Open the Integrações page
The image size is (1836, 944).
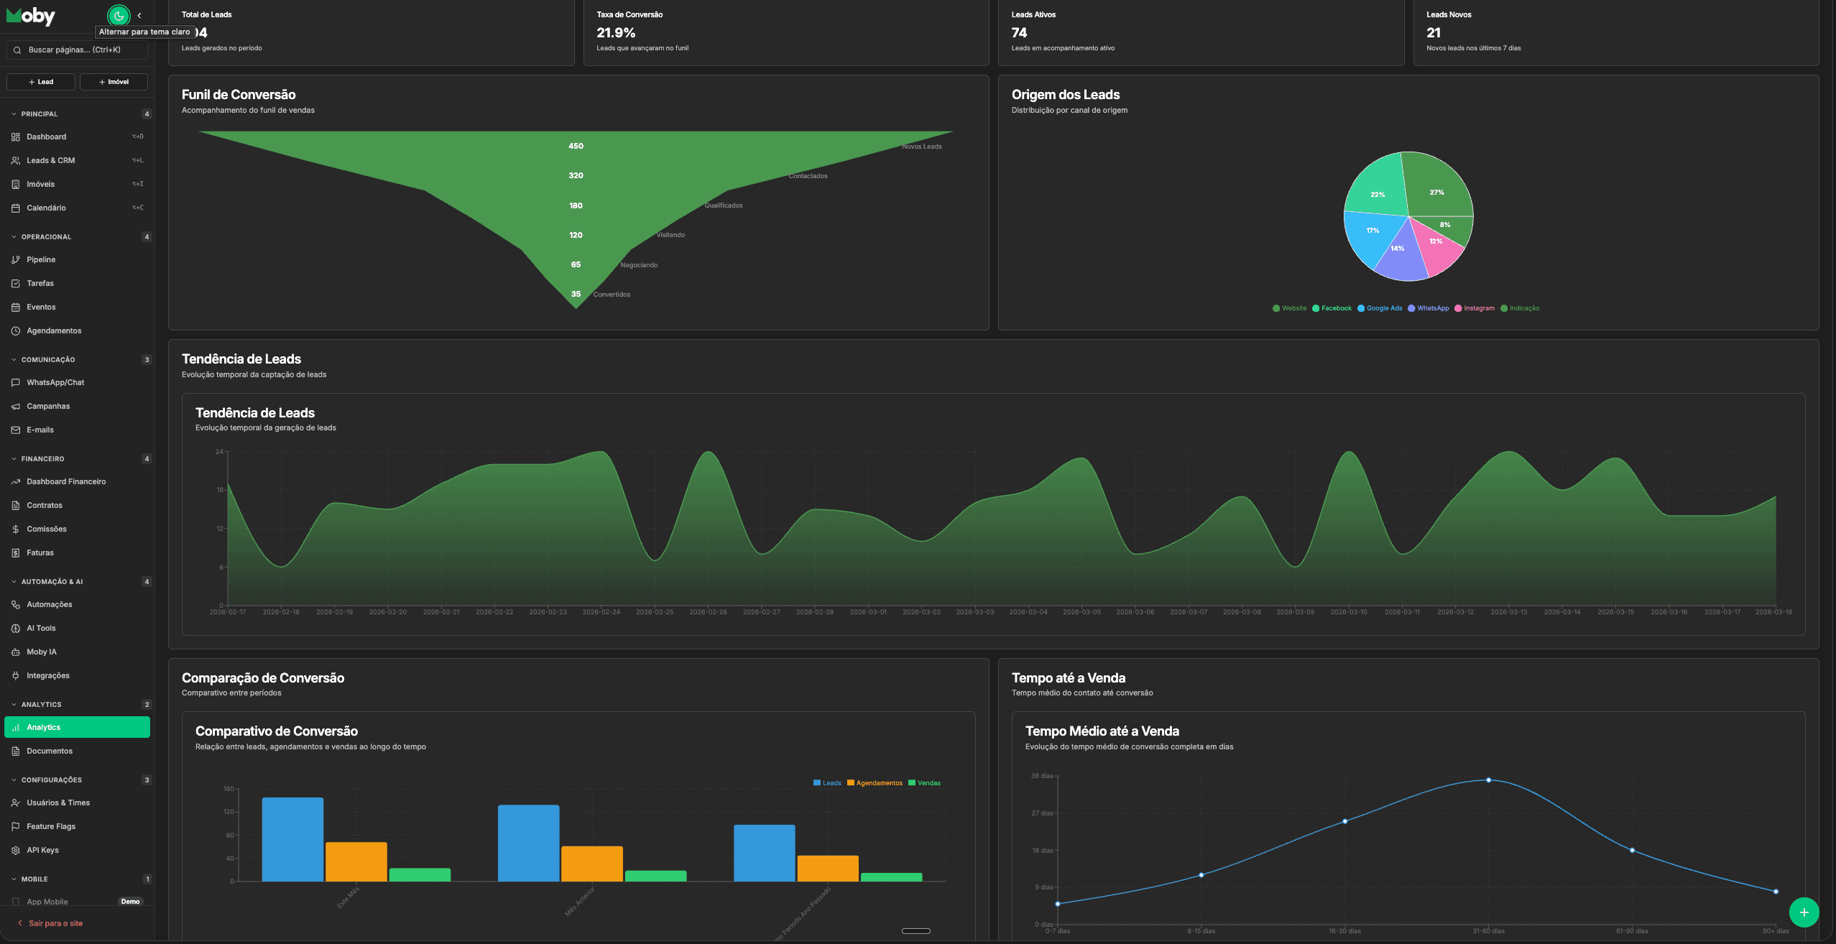47,675
